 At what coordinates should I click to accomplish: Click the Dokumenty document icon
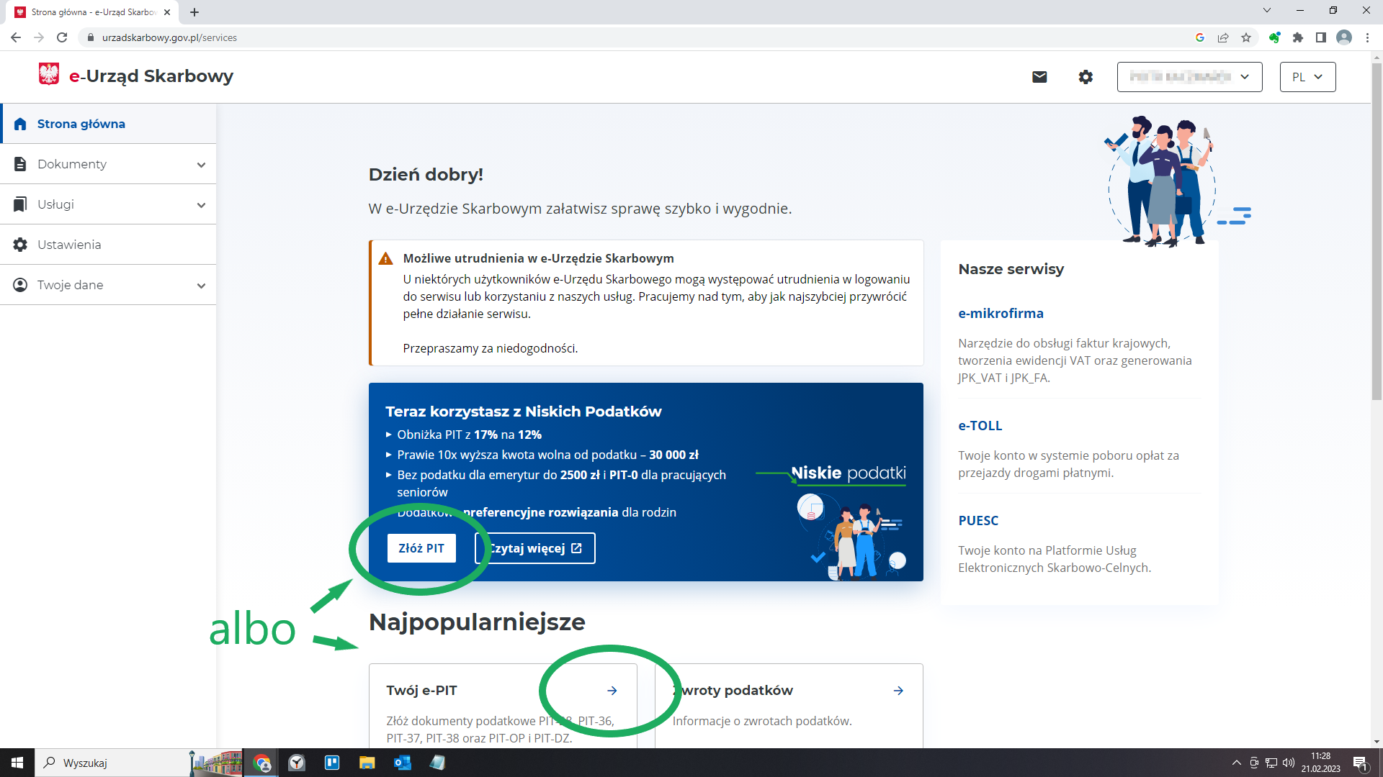tap(20, 164)
